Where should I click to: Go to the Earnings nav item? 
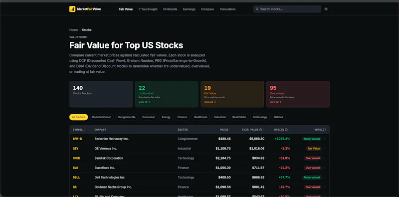point(189,9)
